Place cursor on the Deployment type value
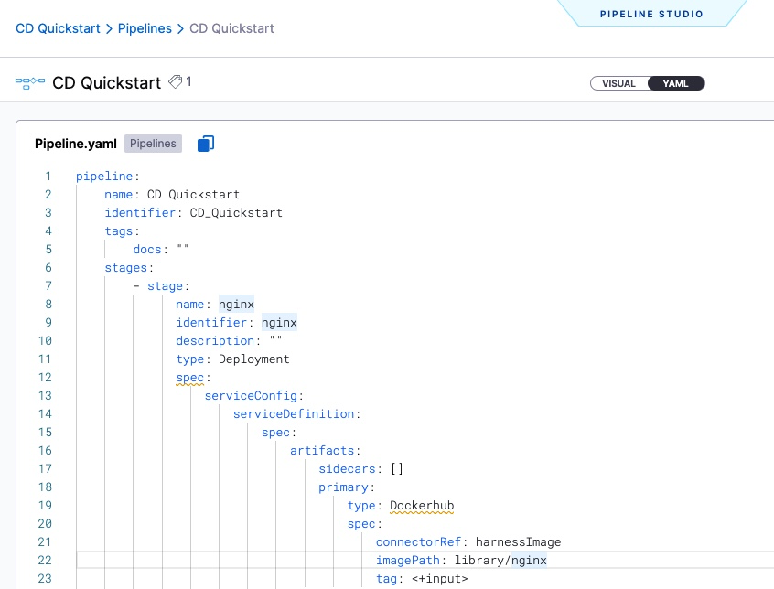Screen dimensions: 774x589 pyautogui.click(x=252, y=359)
